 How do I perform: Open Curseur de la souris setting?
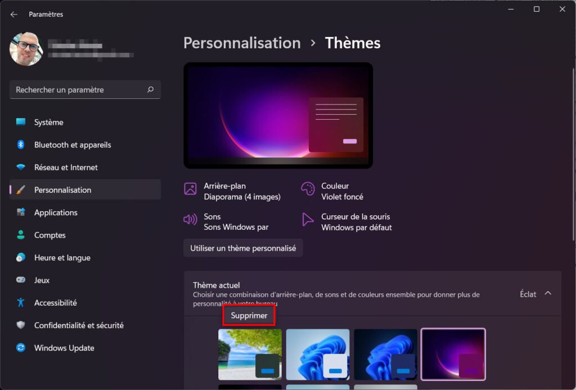coord(347,221)
